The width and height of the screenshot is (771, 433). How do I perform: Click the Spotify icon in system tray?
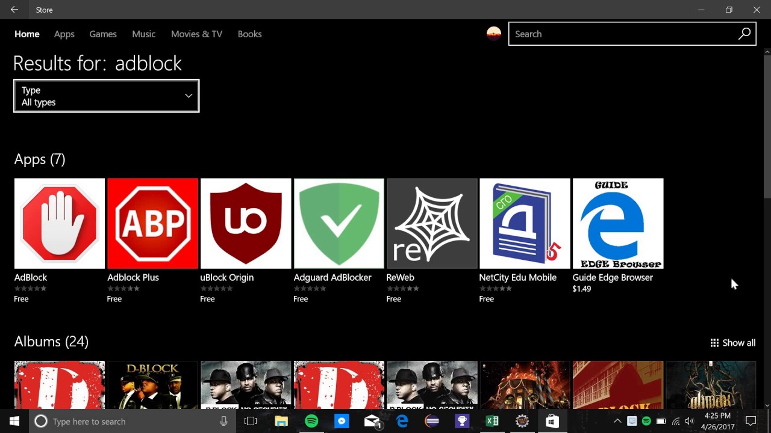point(646,421)
